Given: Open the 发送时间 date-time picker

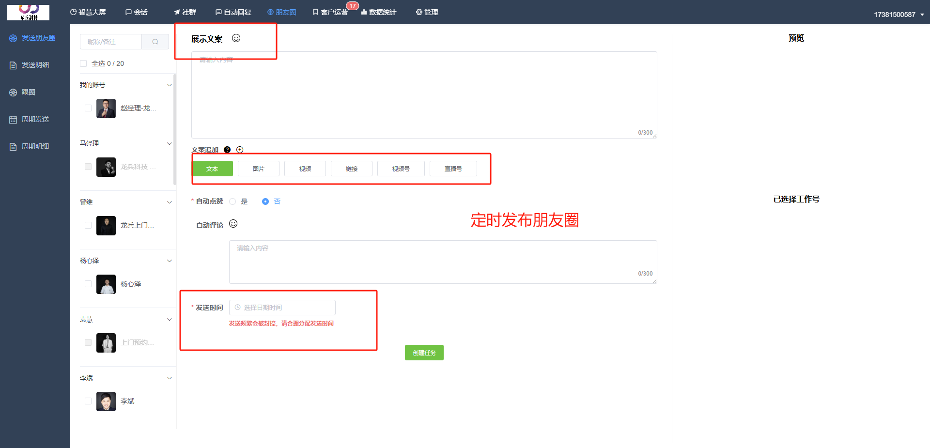Looking at the screenshot, I should [282, 308].
